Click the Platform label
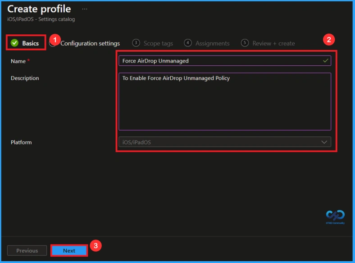 coord(21,142)
